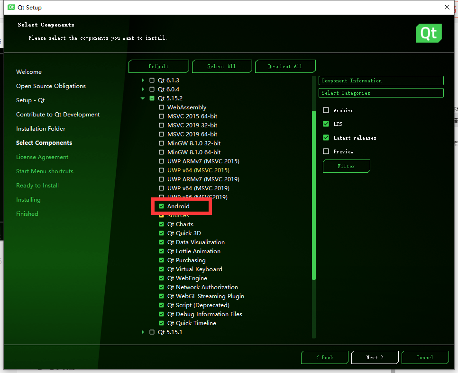The width and height of the screenshot is (458, 373).
Task: Expand the Qt 6.0.4 tree node
Action: (x=143, y=89)
